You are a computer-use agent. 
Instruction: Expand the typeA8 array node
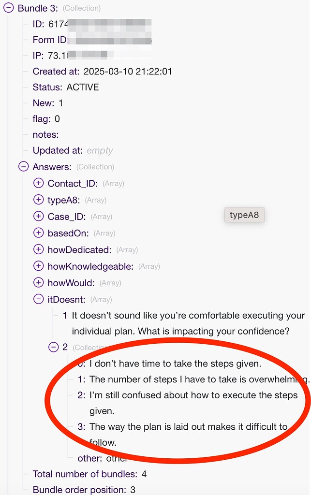coord(39,200)
